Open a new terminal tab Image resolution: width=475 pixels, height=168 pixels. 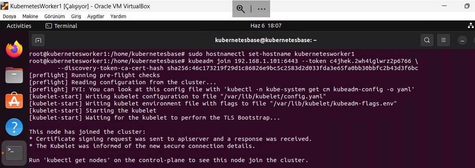(x=38, y=40)
